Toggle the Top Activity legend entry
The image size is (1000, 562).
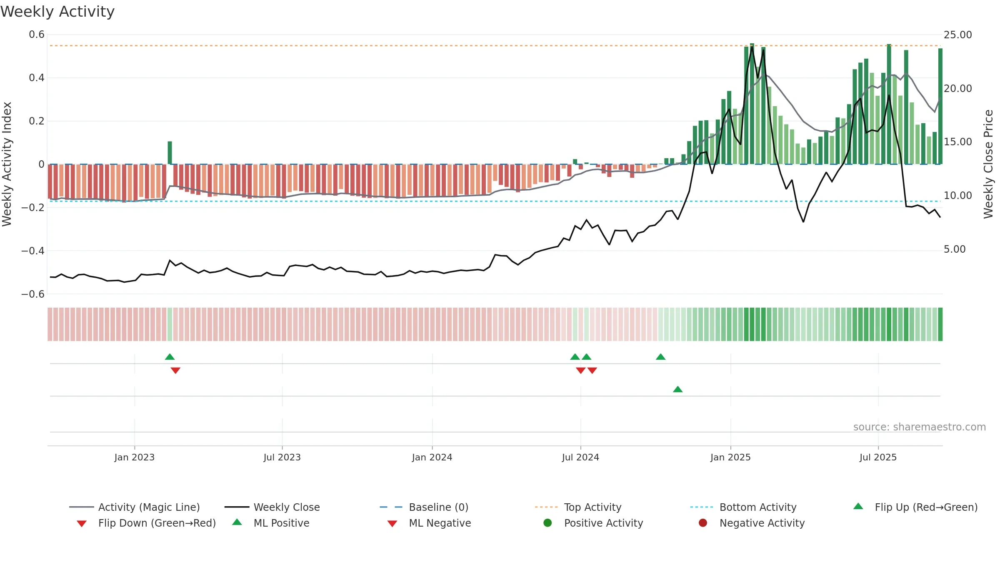coord(578,507)
